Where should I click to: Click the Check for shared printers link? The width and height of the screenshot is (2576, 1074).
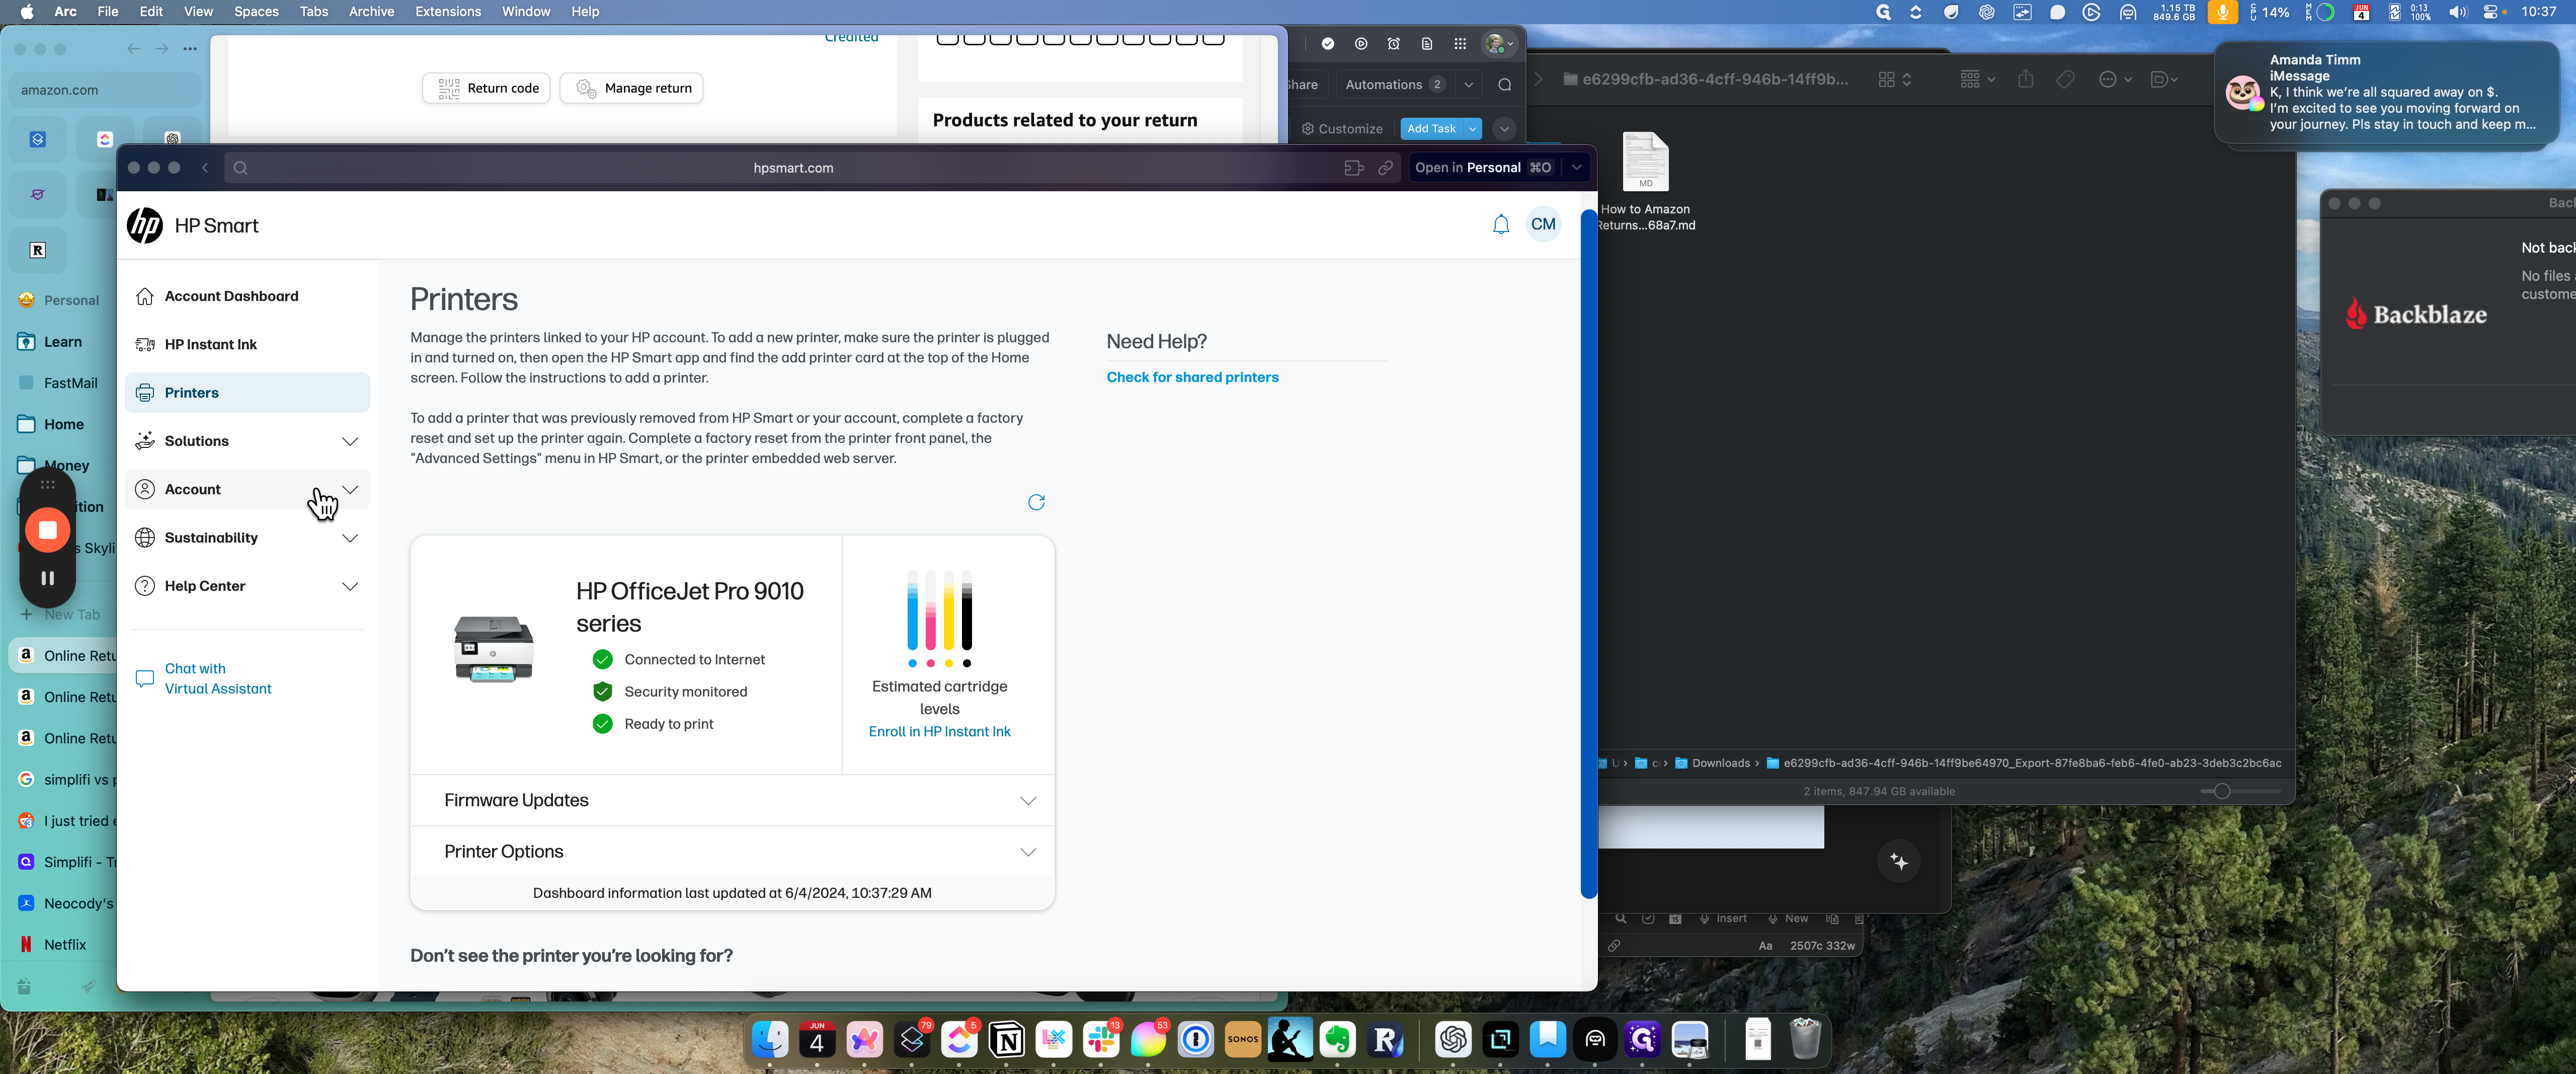pos(1192,377)
